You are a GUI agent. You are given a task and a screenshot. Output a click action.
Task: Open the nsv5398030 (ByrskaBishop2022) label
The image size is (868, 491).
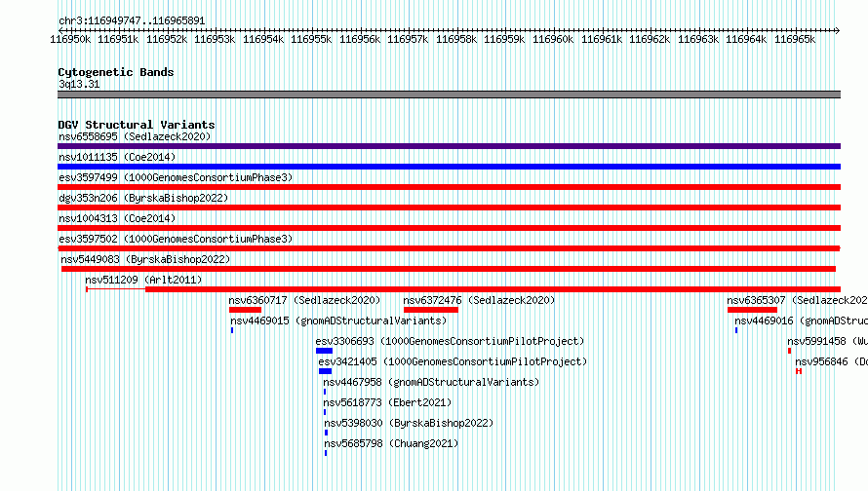pyautogui.click(x=409, y=423)
